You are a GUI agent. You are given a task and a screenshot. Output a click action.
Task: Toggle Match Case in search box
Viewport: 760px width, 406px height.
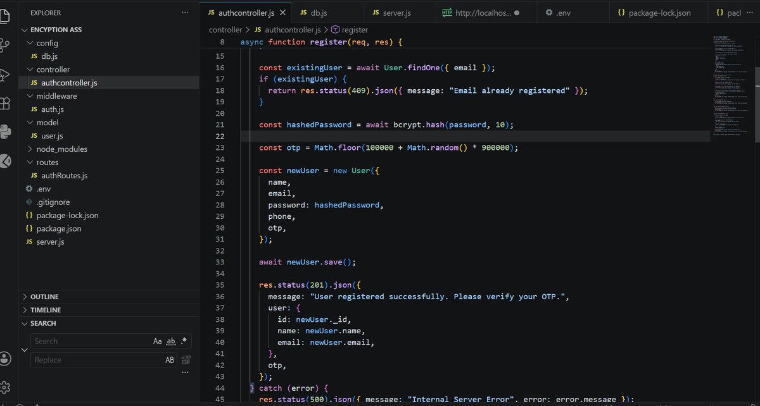[x=158, y=341]
